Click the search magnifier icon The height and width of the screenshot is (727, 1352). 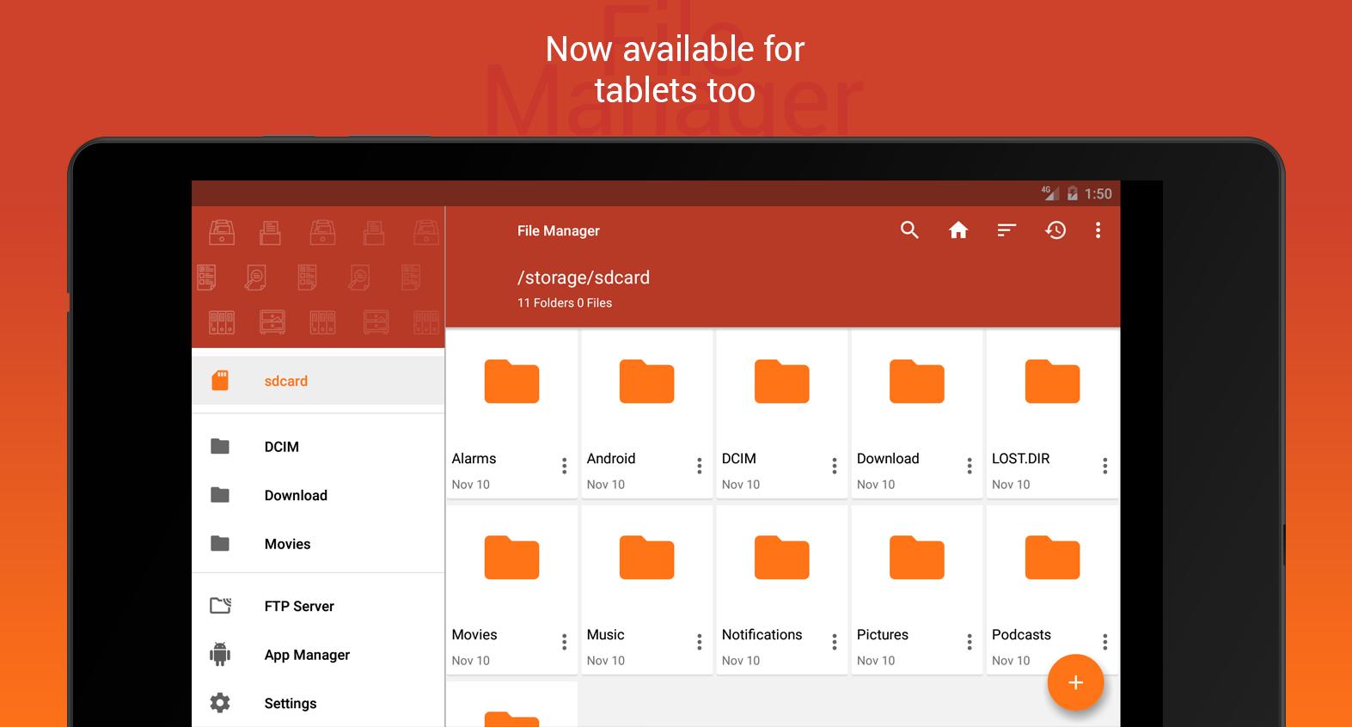[x=909, y=230]
